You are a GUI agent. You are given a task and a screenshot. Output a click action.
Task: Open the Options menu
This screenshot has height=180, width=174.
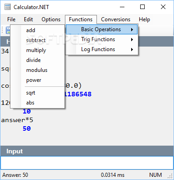tap(51, 19)
